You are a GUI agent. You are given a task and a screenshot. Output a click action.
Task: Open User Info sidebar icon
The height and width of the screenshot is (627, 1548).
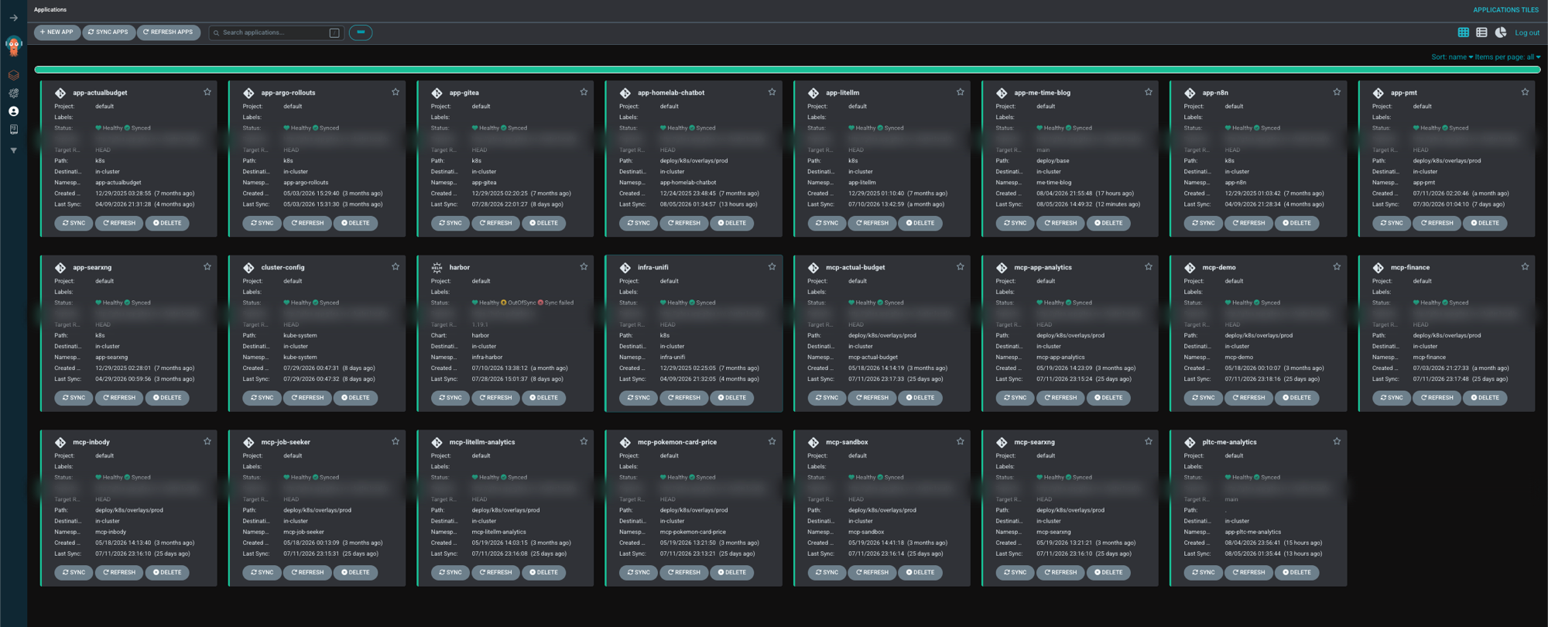pyautogui.click(x=13, y=111)
